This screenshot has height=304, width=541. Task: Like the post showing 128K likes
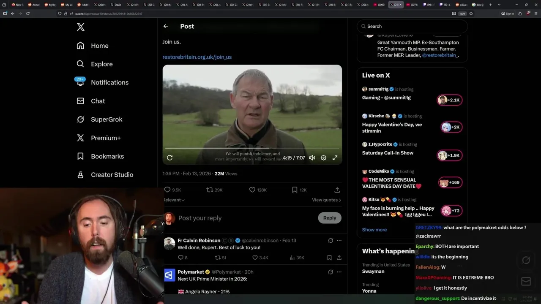point(258,190)
